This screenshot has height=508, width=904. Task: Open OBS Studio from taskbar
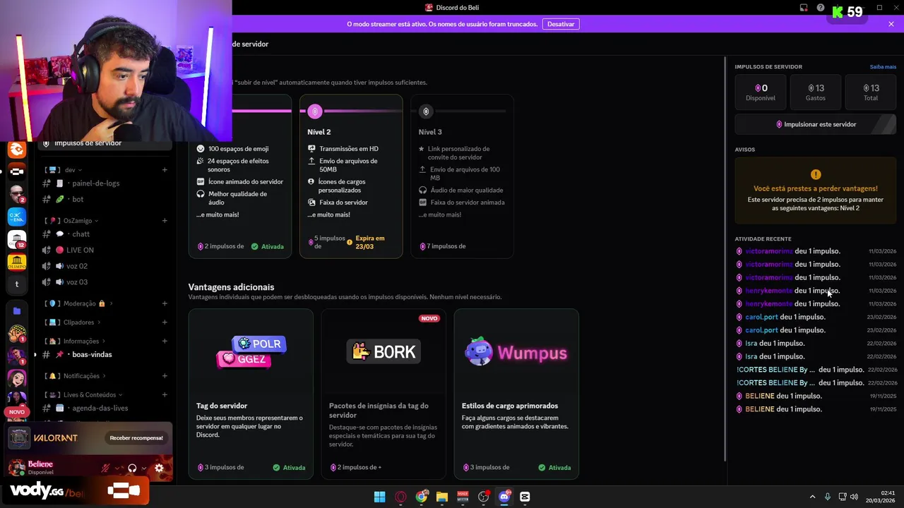484,497
